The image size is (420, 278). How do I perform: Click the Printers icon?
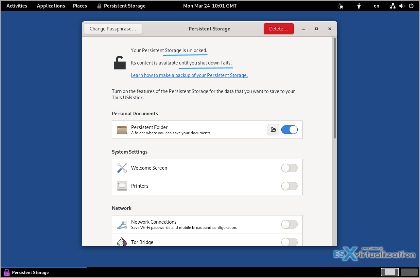[122, 186]
